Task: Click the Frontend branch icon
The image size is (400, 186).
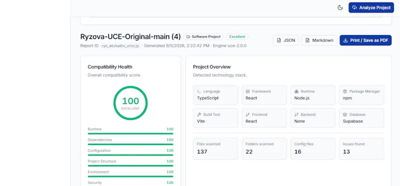Action: (x=247, y=114)
